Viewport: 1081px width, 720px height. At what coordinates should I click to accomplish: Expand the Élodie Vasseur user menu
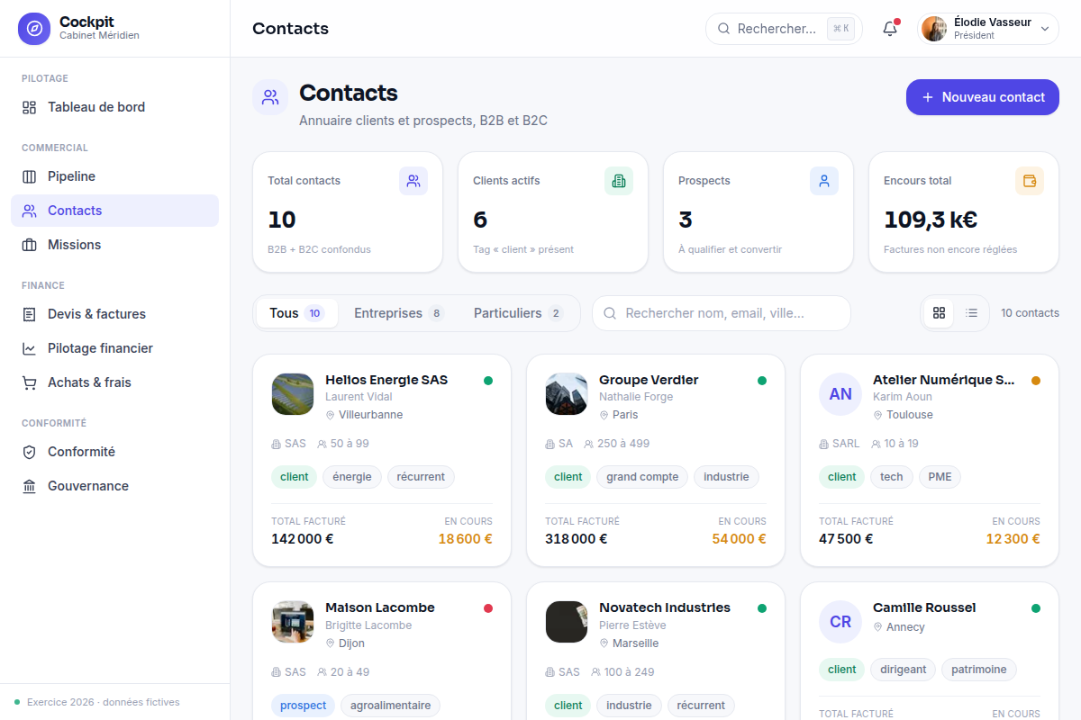[988, 29]
